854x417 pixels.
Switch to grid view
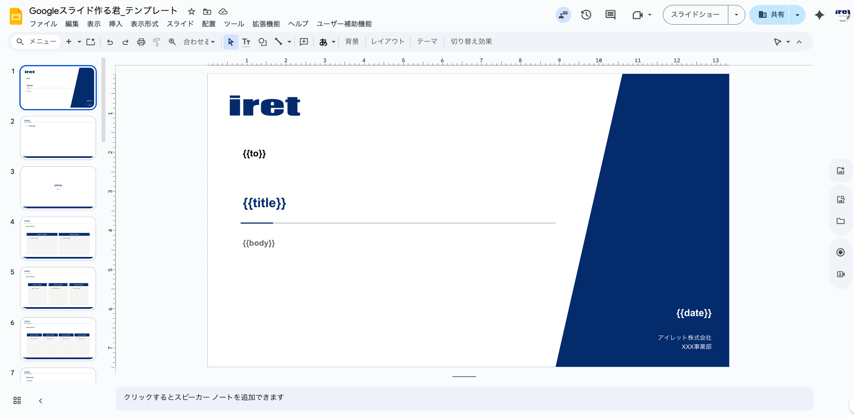coord(17,400)
